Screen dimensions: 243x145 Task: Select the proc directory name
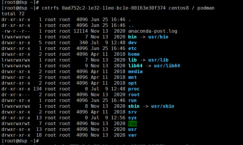pos(134,89)
